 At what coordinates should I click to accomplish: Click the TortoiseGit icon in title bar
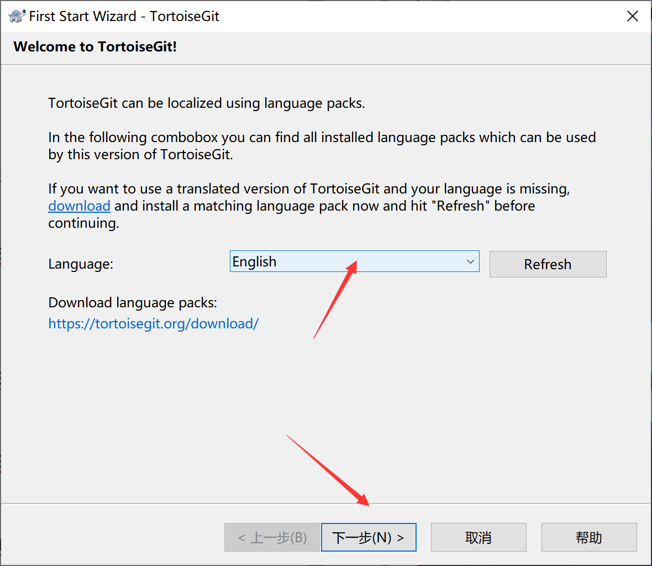point(17,16)
